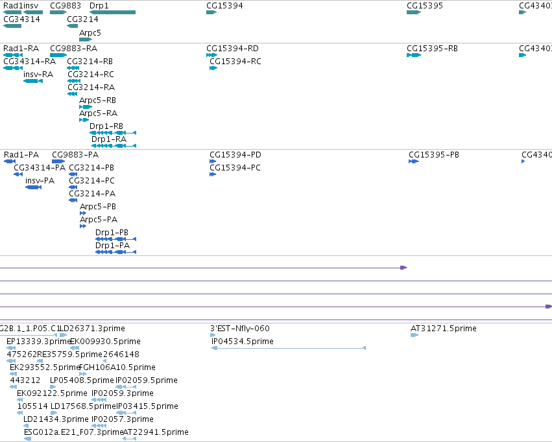The width and height of the screenshot is (552, 442).
Task: Open the CG3214-PB protein label
Action: [91, 168]
